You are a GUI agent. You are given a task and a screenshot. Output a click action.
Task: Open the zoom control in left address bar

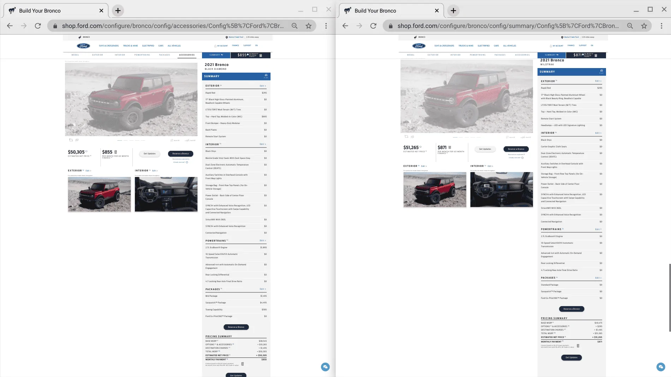point(295,26)
